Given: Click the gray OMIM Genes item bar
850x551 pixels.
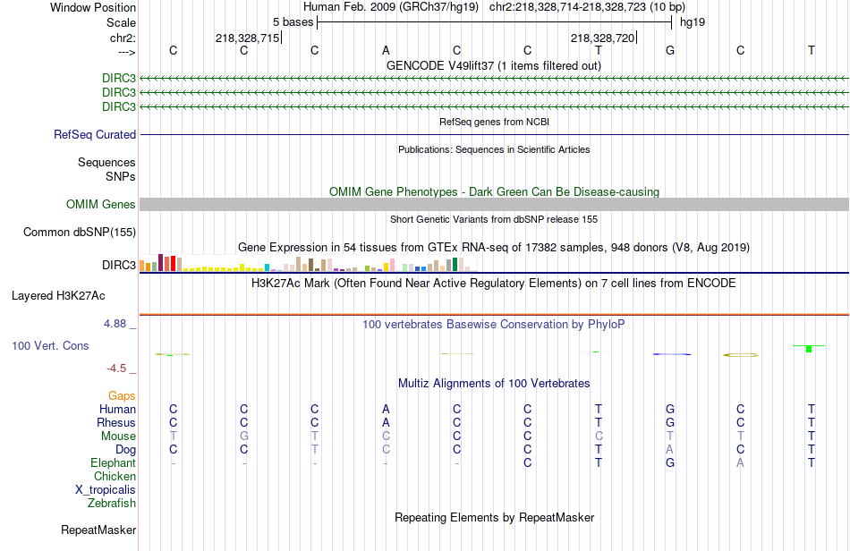Looking at the screenshot, I should pyautogui.click(x=494, y=204).
